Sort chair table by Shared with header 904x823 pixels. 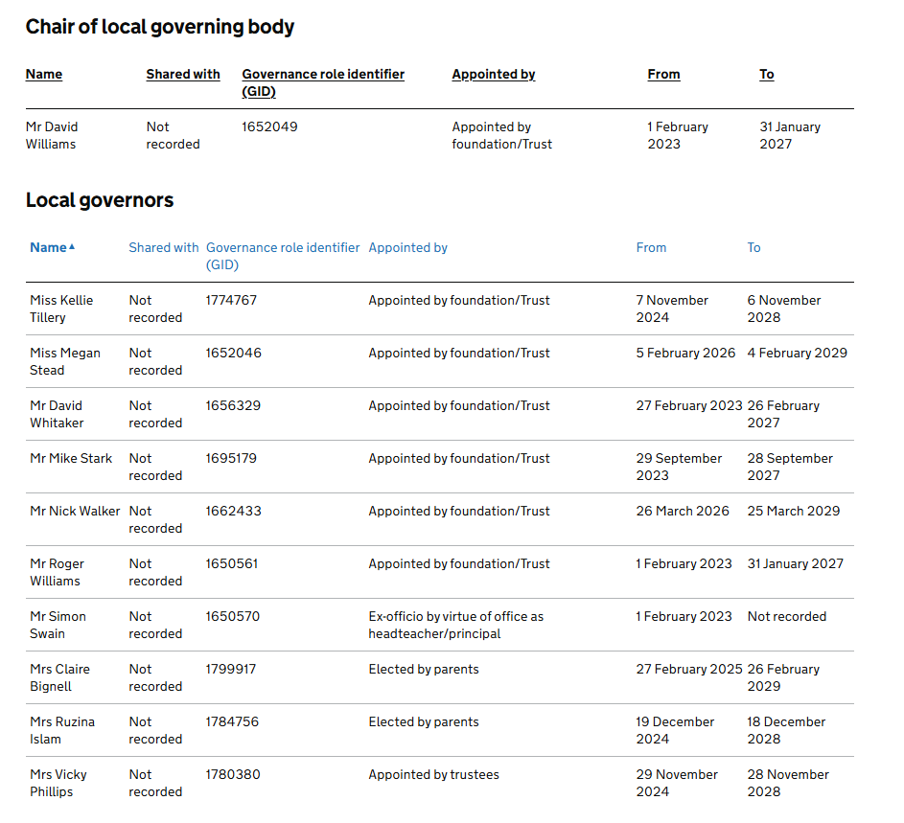183,75
